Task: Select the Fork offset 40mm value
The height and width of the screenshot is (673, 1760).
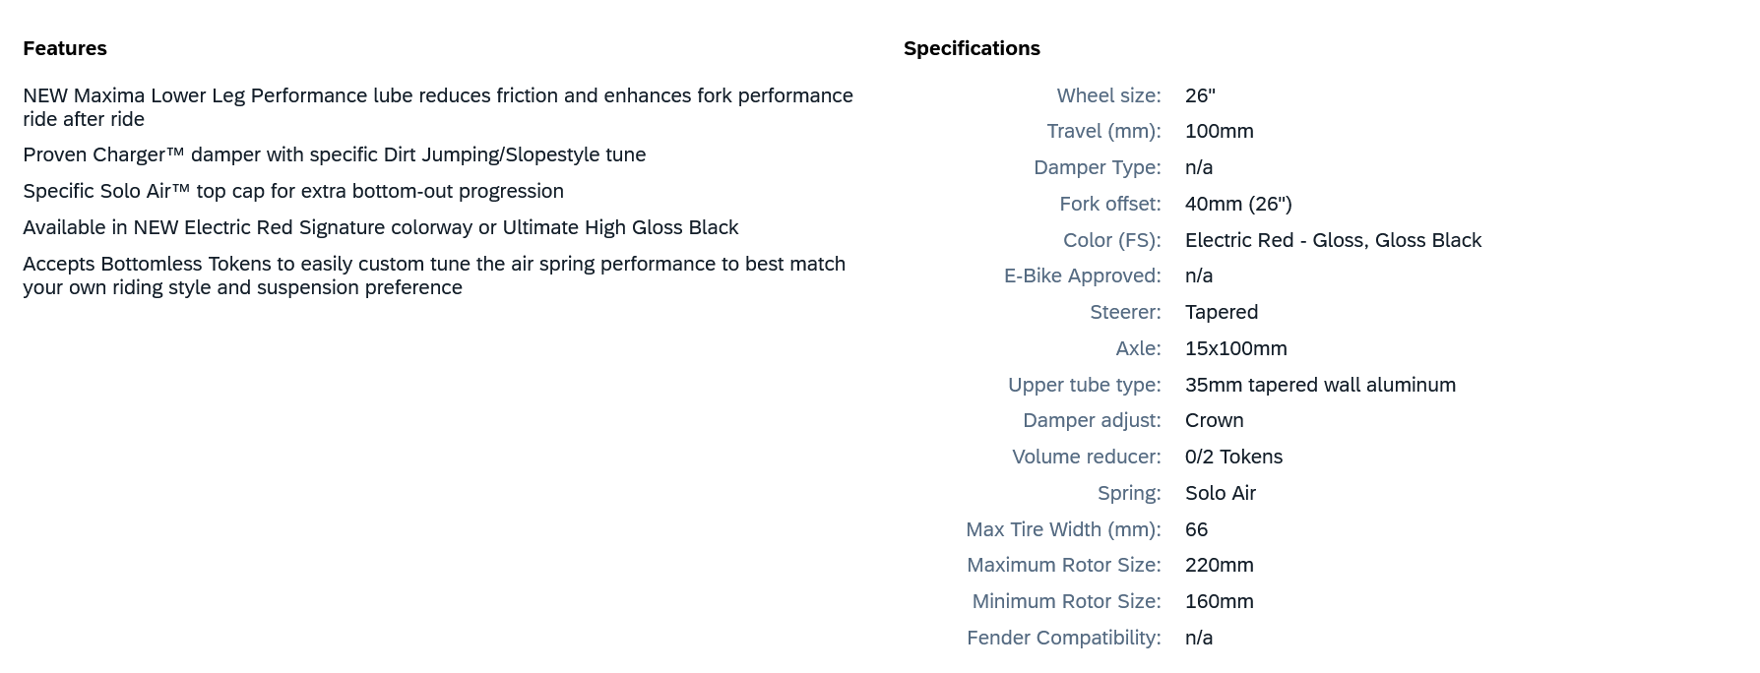Action: [x=1237, y=204]
